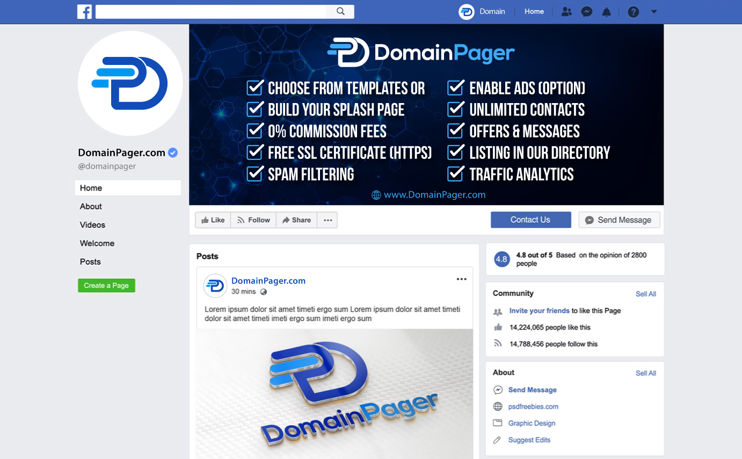Click the 14,224,065 people like this text
The height and width of the screenshot is (459, 742).
(550, 327)
